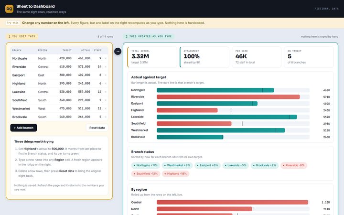
Task: Click the Attainment 100% card
Action: [204, 57]
